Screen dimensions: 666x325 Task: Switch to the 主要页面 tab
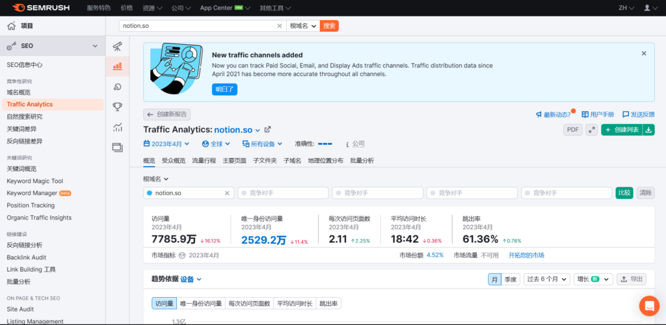(234, 161)
